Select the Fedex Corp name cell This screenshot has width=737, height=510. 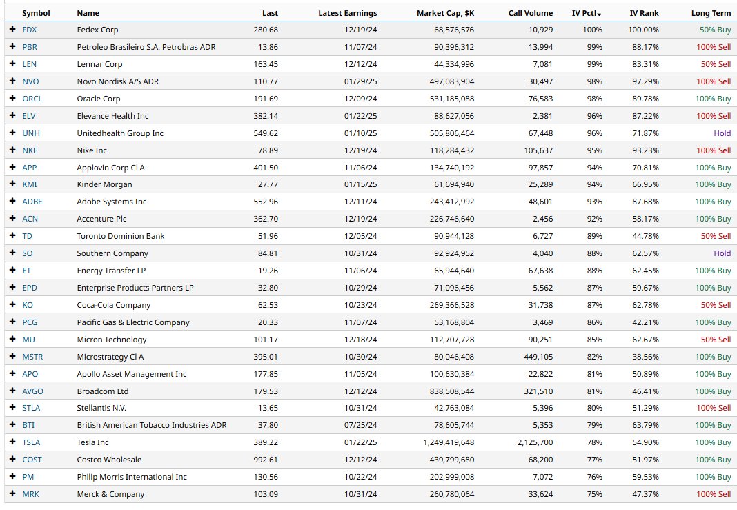(97, 30)
